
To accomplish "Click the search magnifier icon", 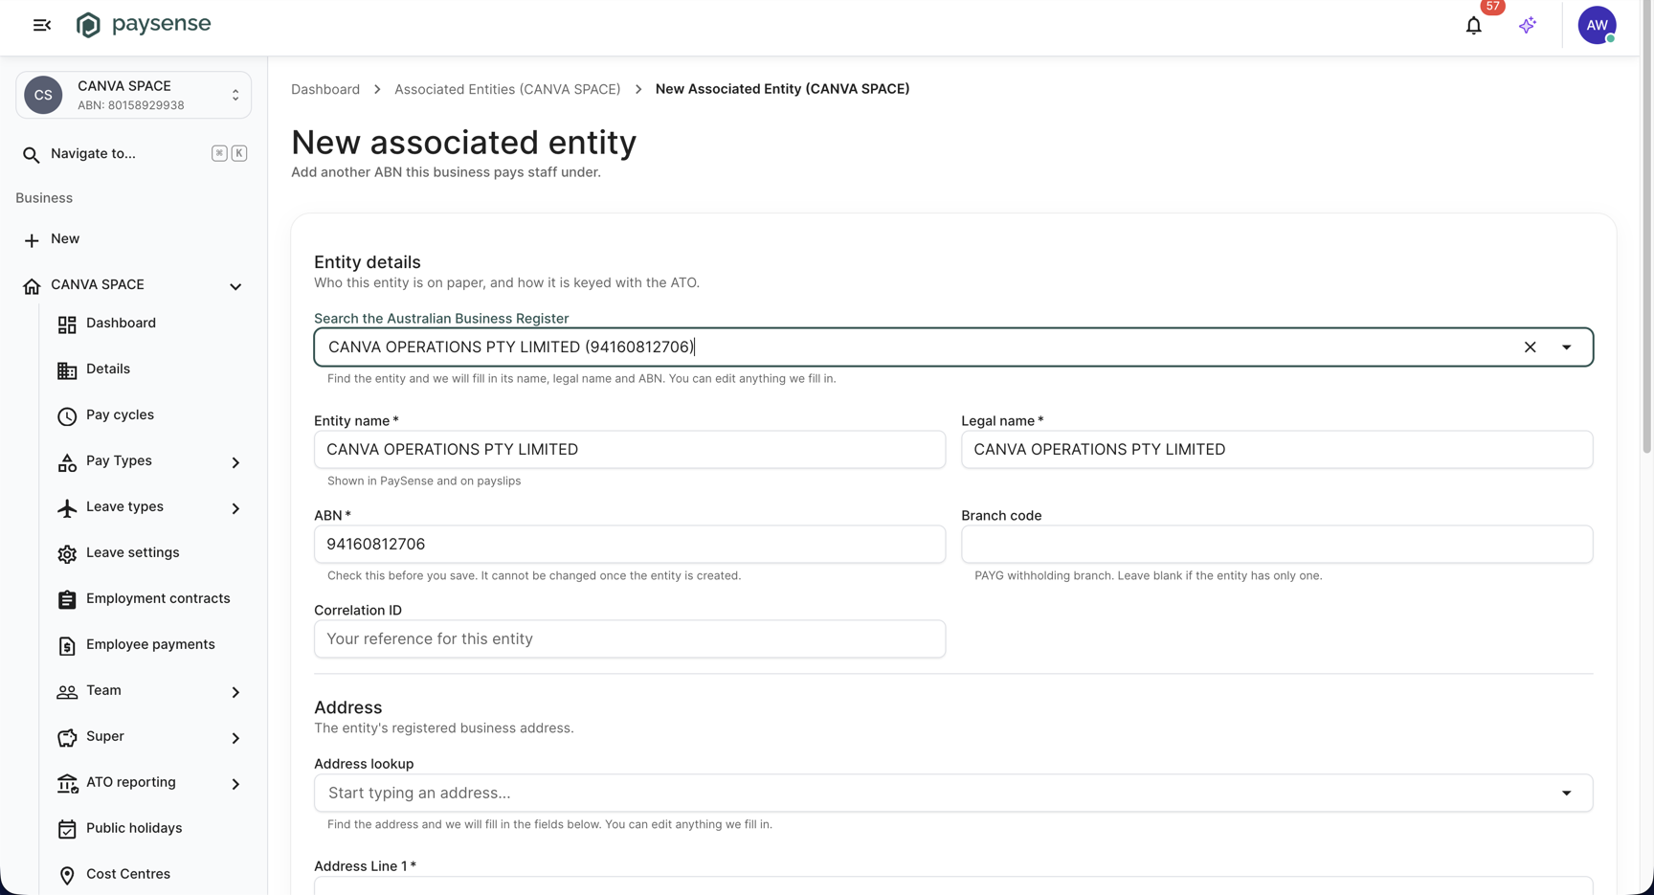I will click(32, 154).
